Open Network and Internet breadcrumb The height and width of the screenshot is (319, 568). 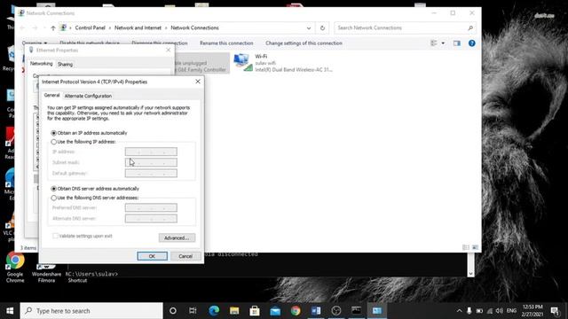(x=138, y=27)
